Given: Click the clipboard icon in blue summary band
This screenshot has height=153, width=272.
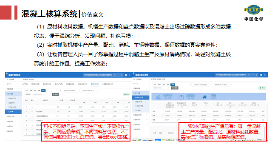Looking at the screenshot, I should click(x=181, y=97).
